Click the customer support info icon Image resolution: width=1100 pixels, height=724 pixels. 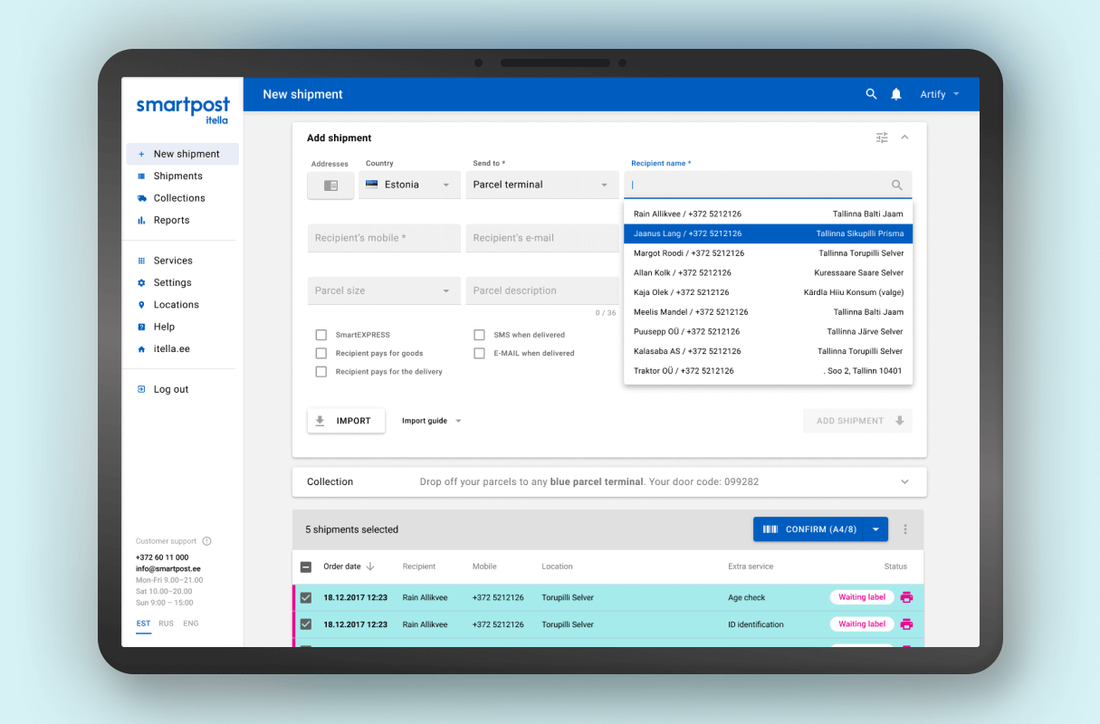[x=206, y=541]
